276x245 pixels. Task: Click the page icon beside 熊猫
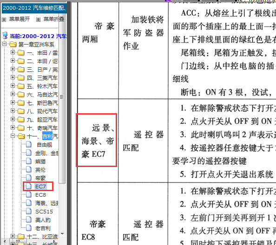pos(29,161)
